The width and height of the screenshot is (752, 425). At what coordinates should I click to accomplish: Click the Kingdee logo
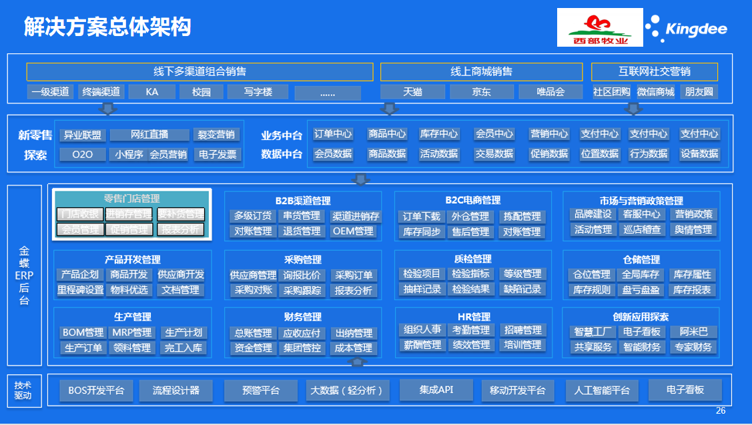[687, 29]
